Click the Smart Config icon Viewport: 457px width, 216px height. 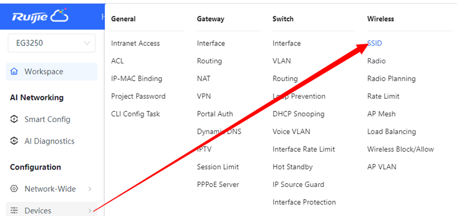[x=14, y=119]
